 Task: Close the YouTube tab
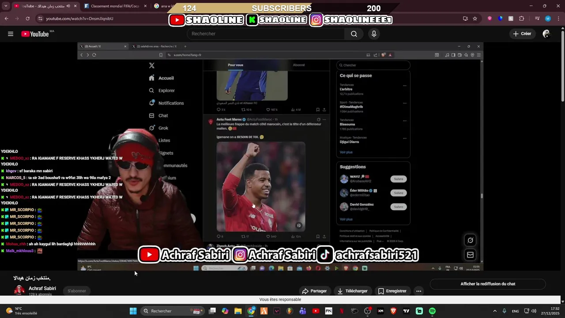coord(75,6)
